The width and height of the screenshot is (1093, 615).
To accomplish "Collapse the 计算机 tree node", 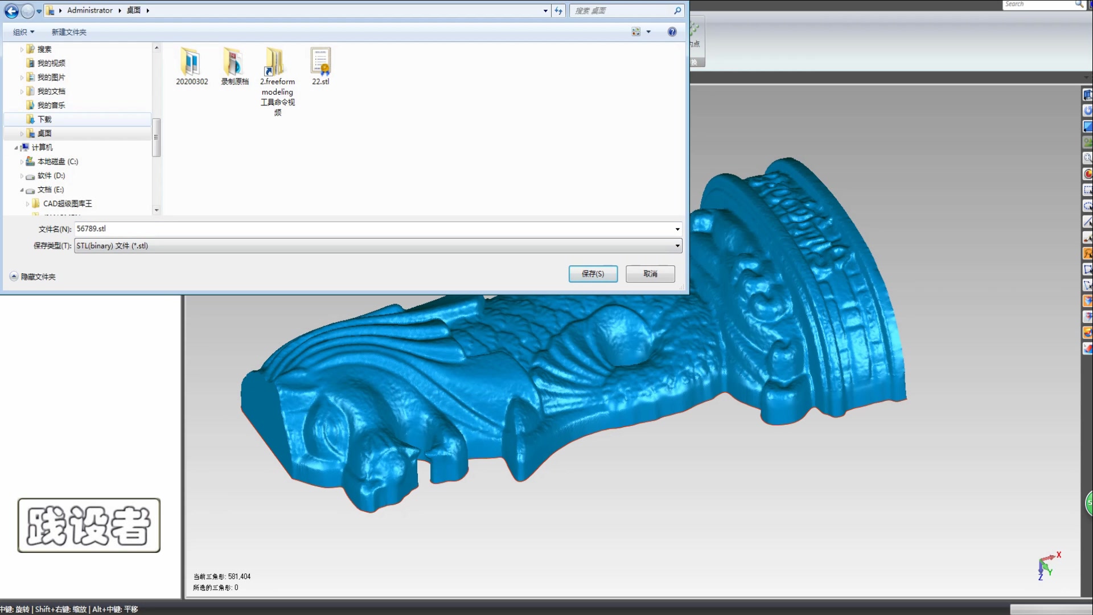I will (16, 147).
